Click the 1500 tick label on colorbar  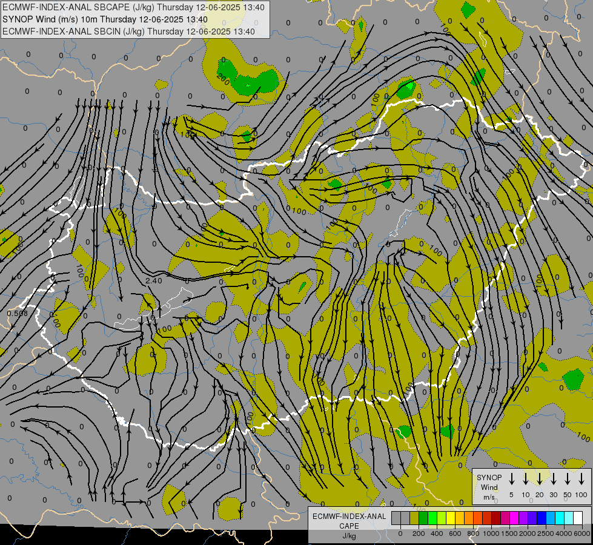pos(509,533)
